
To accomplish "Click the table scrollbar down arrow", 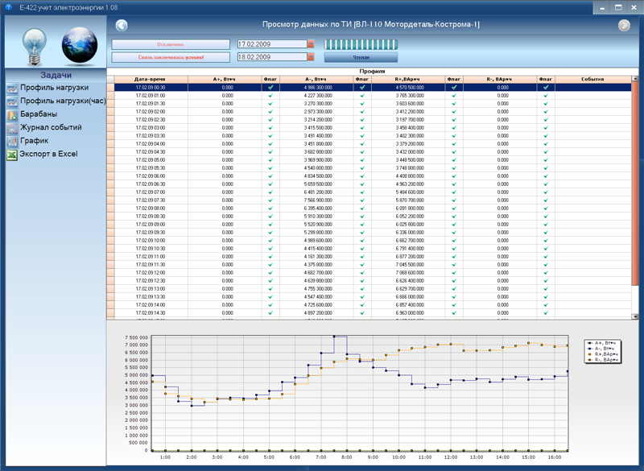I will 635,316.
